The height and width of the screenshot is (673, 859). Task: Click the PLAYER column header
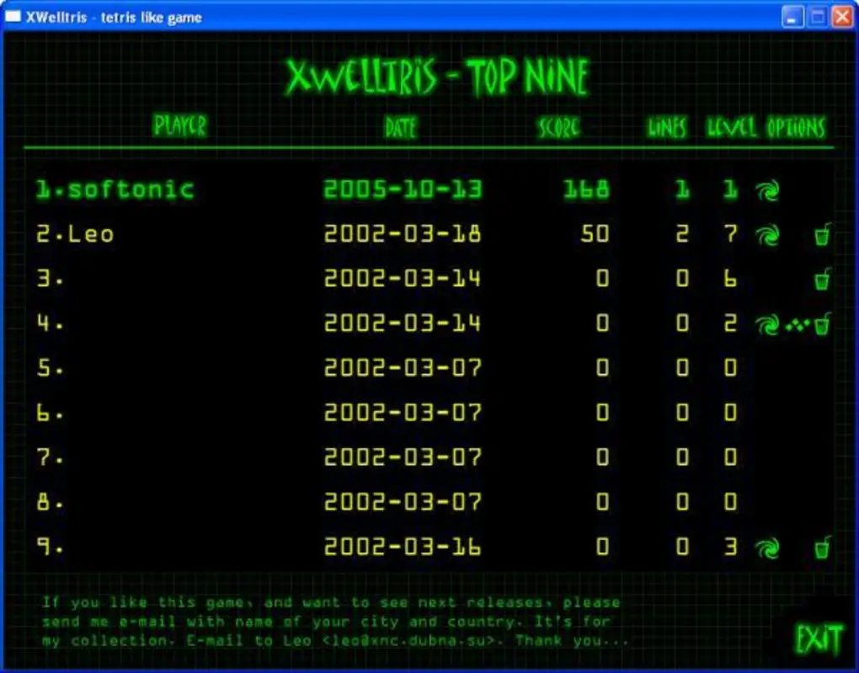180,126
